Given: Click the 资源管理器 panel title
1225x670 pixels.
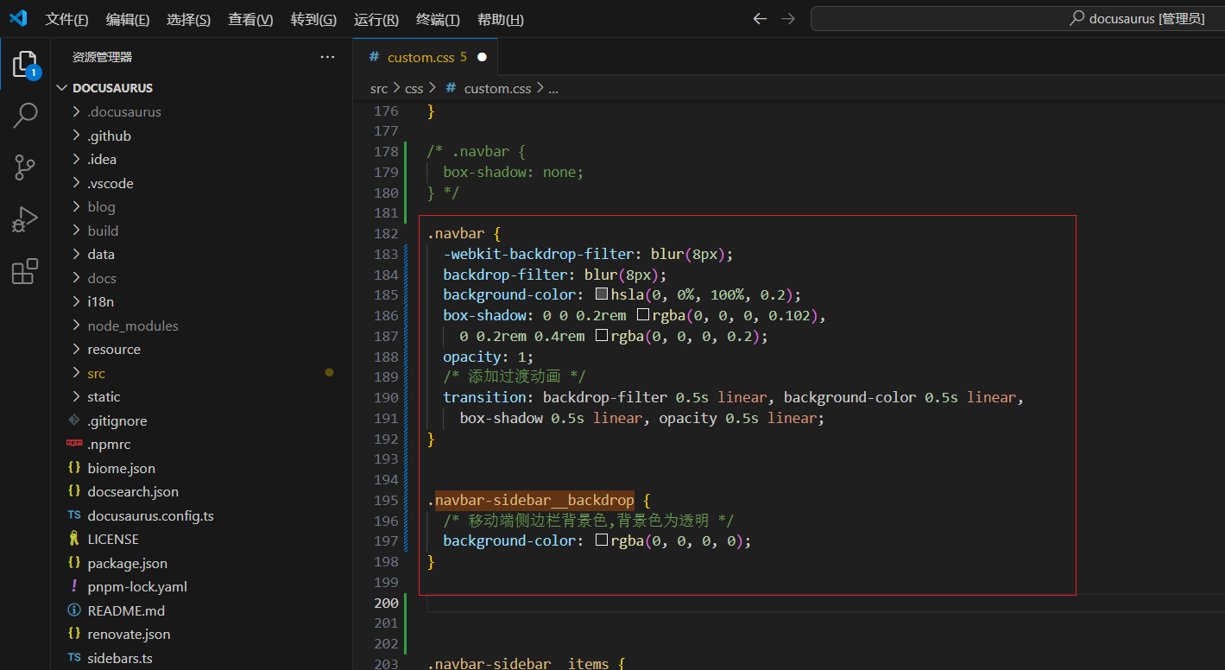Looking at the screenshot, I should pos(102,57).
